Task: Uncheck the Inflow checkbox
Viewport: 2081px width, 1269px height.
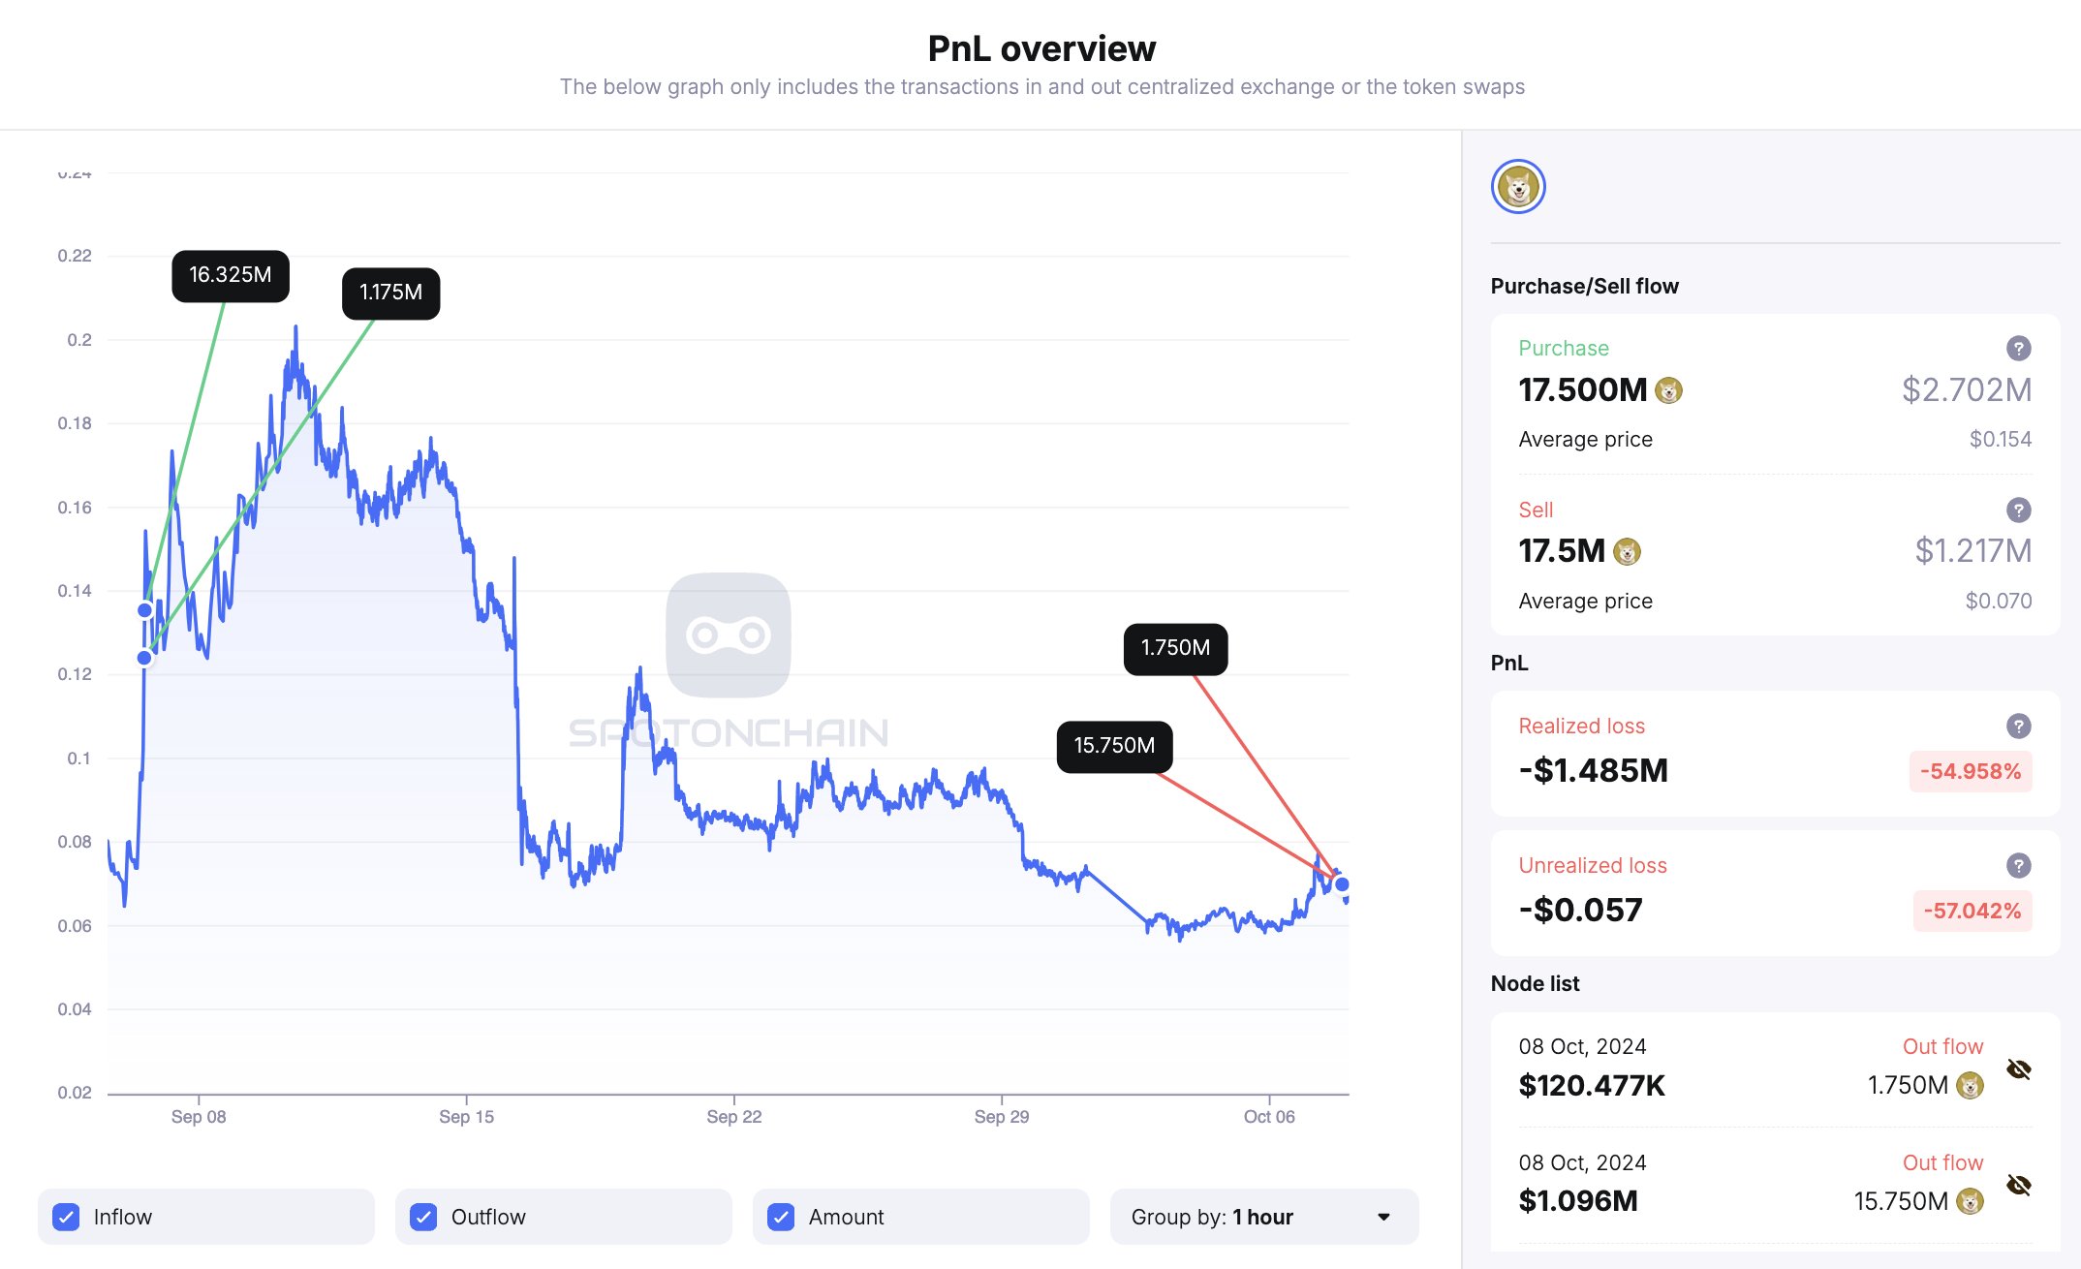Action: click(67, 1217)
